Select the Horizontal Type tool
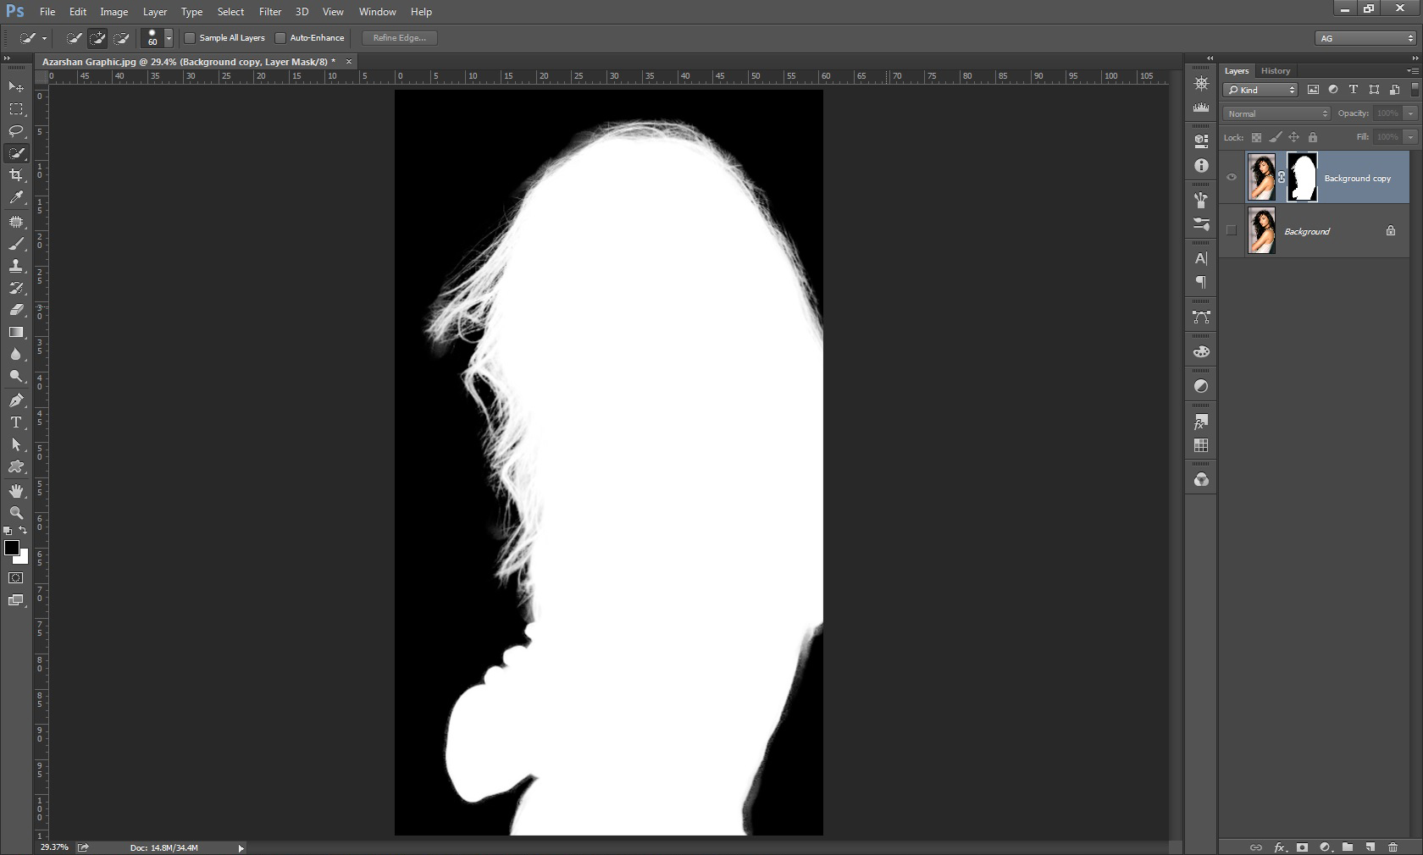The width and height of the screenshot is (1423, 855). pos(16,422)
